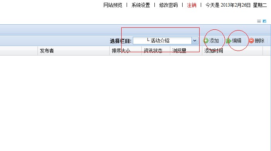Viewport: 271px width, 151px height.
Task: Click the green puzzle 编辑 icon
Action: [x=228, y=41]
